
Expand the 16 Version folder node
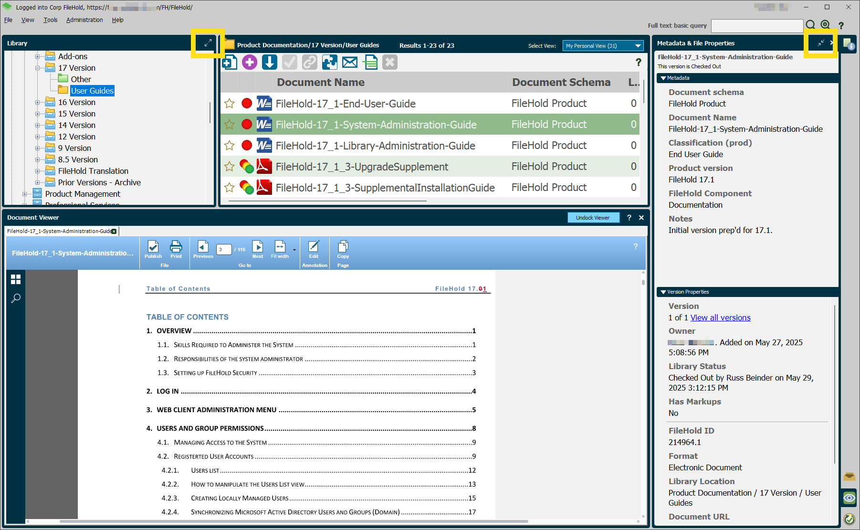(37, 102)
